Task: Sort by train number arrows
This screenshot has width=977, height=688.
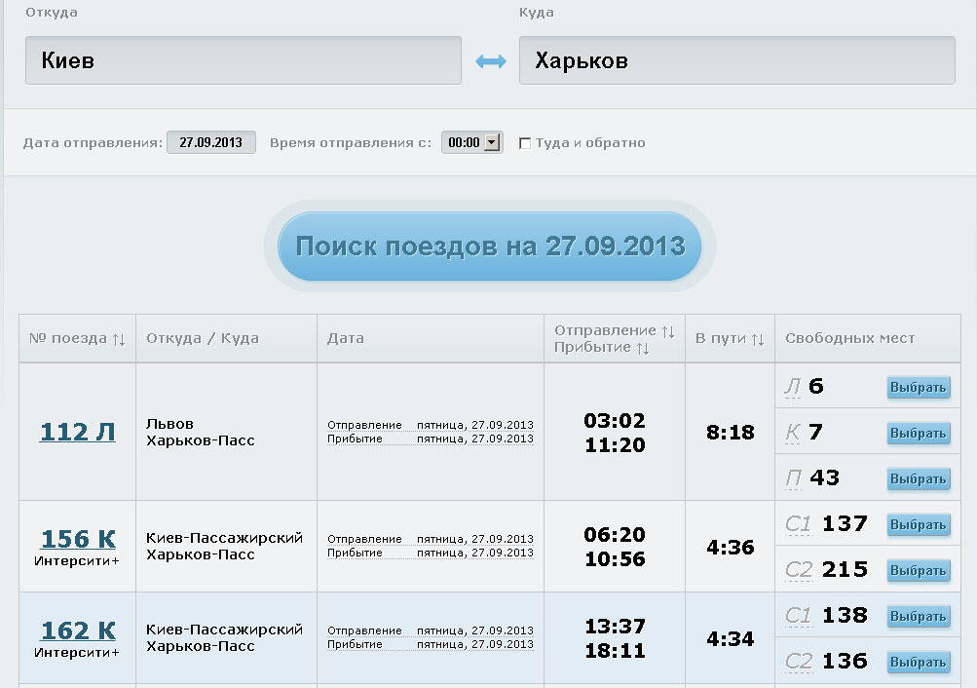Action: coord(119,339)
